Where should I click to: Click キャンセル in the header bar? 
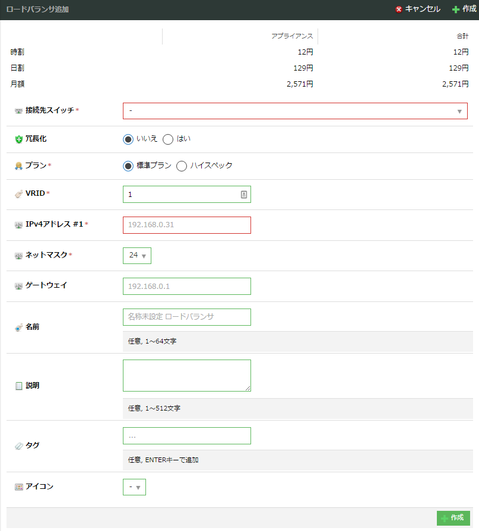418,9
